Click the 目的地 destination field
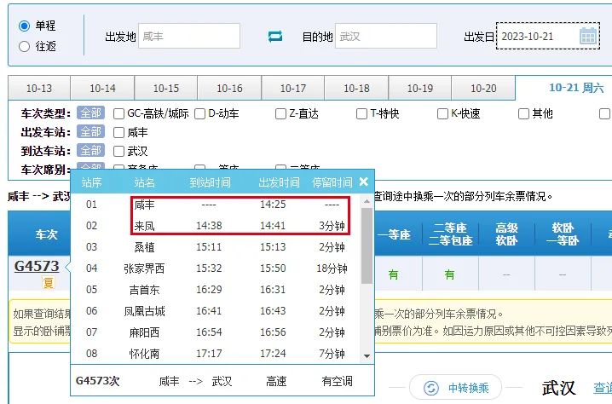 tap(385, 37)
